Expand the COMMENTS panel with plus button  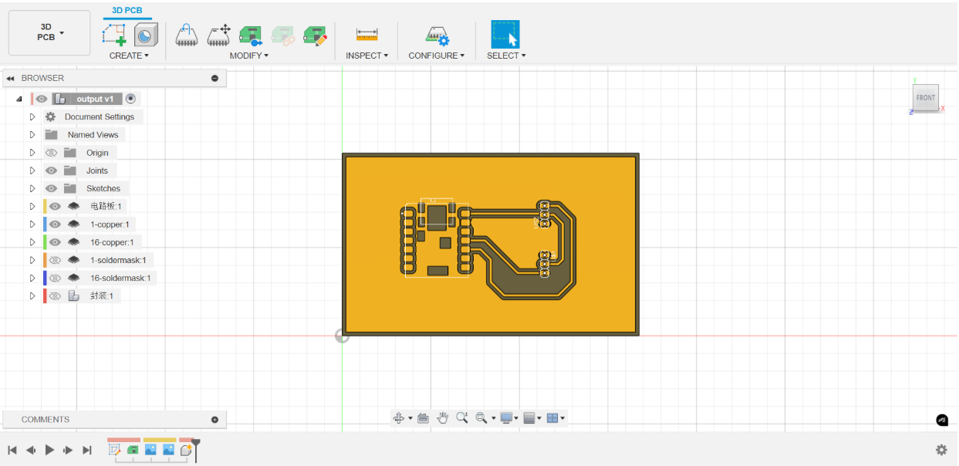214,420
